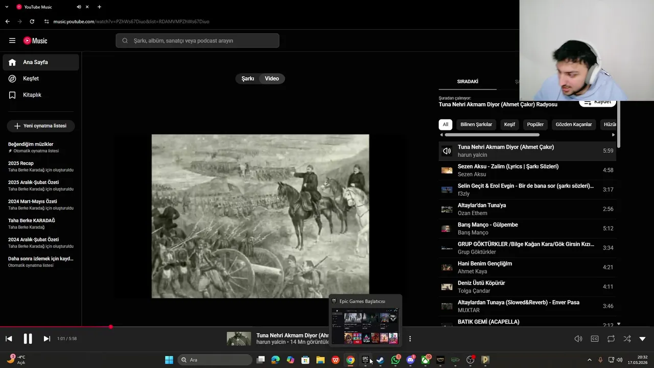The image size is (654, 368).
Task: Open the hamburger guide menu
Action: point(12,41)
